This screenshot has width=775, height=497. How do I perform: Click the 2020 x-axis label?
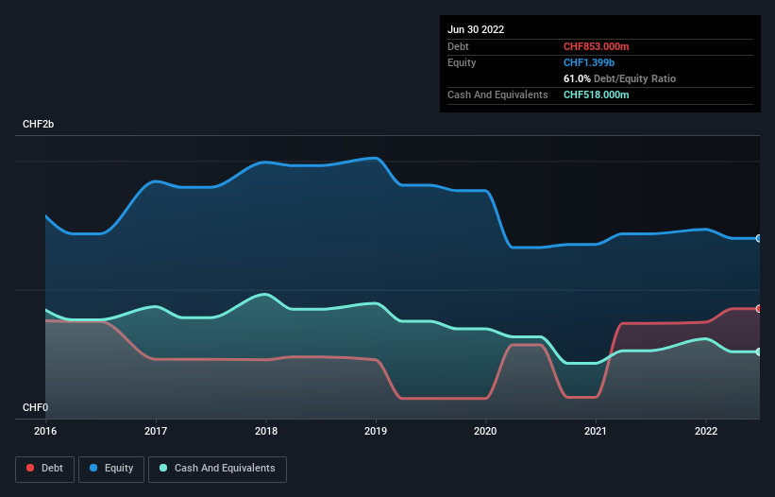(x=485, y=431)
